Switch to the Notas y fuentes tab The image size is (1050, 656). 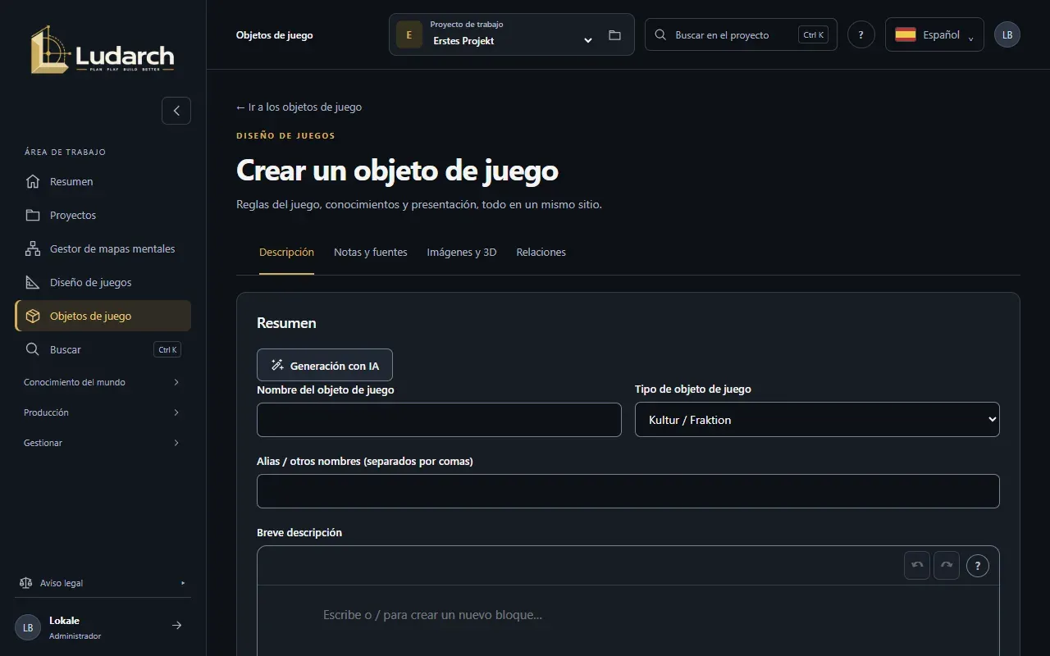tap(371, 253)
